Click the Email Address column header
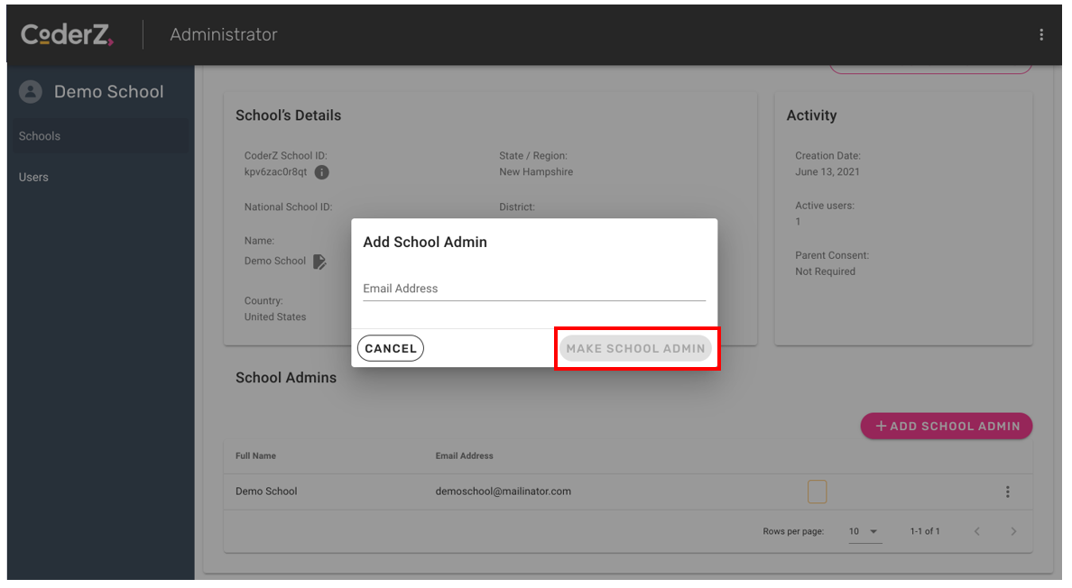 (x=464, y=456)
